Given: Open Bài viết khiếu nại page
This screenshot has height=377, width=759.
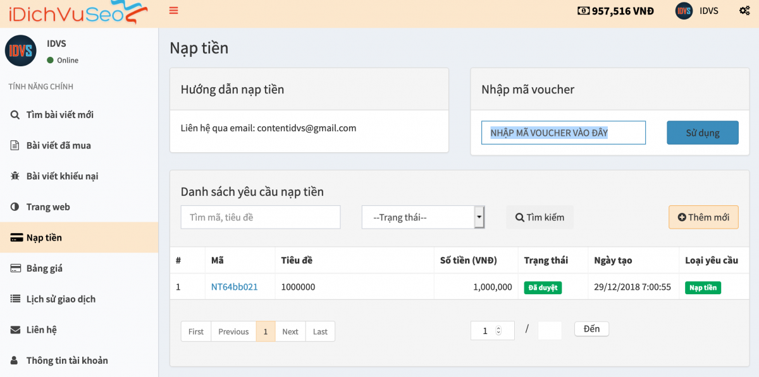Looking at the screenshot, I should (62, 176).
